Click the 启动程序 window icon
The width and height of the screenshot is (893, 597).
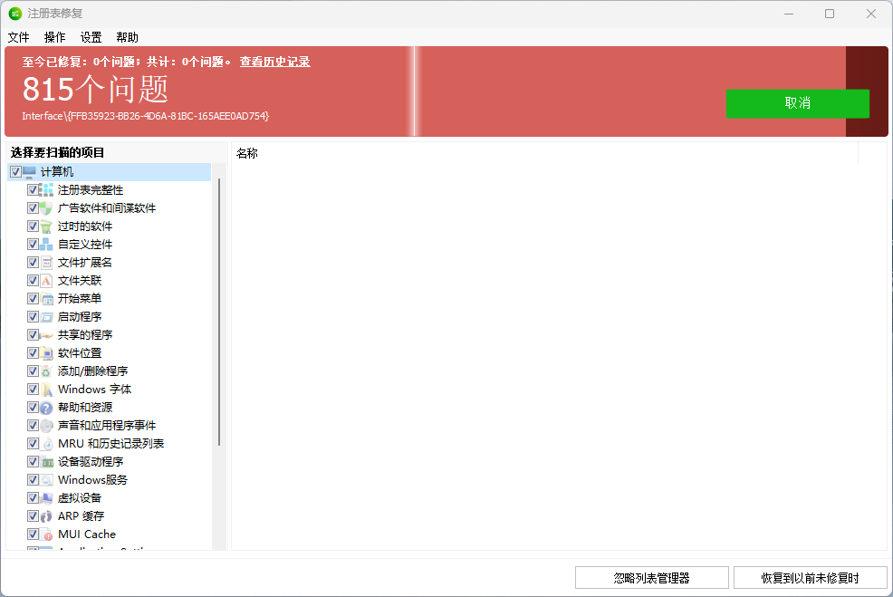click(47, 317)
